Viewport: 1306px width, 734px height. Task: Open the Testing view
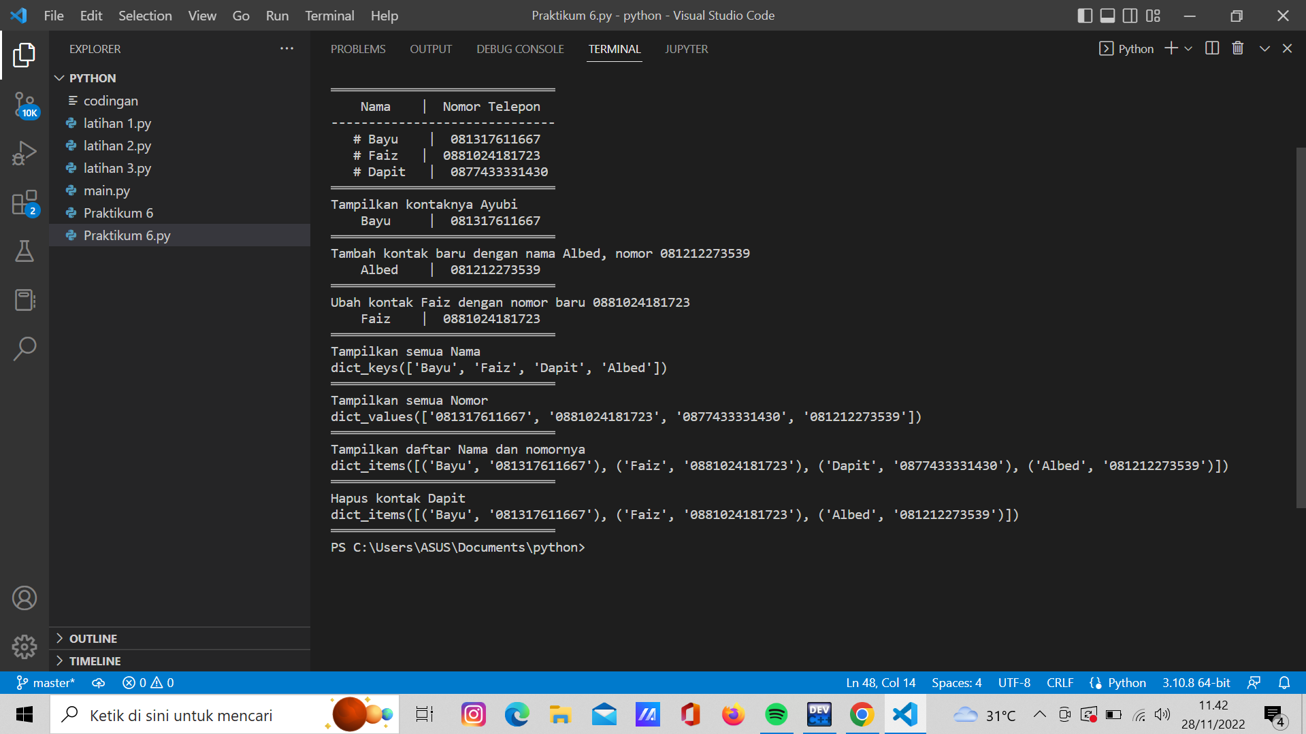click(25, 251)
